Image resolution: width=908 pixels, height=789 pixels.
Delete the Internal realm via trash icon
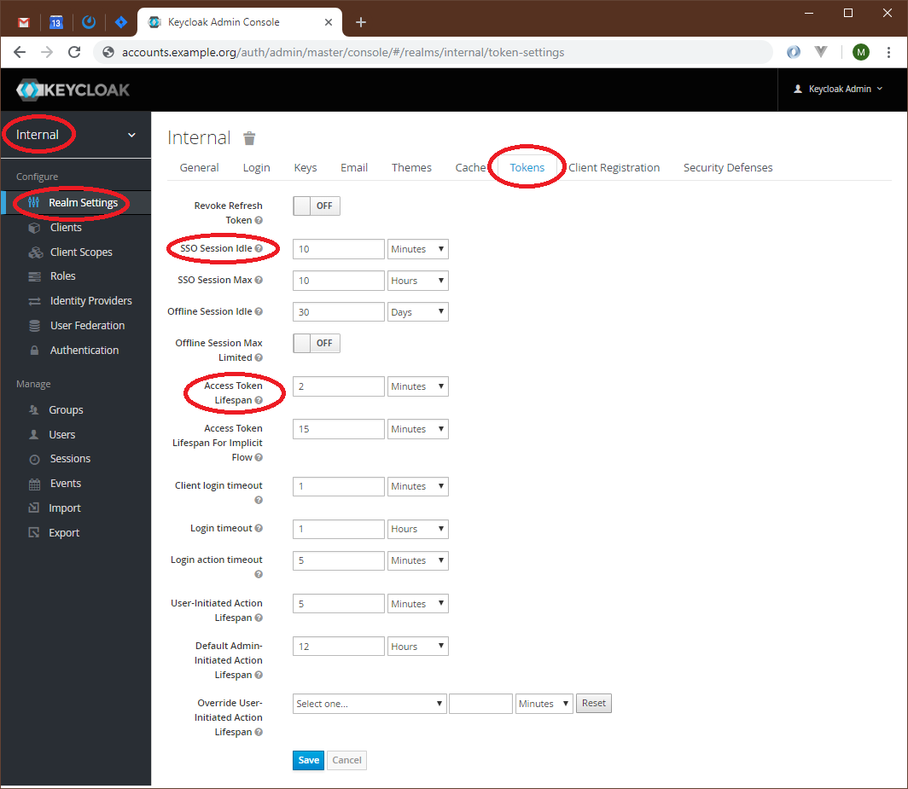coord(249,138)
